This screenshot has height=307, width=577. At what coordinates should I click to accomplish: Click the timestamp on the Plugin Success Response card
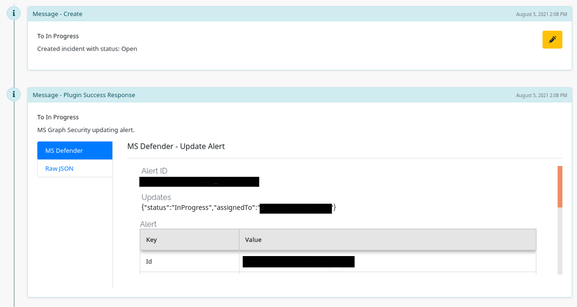pos(541,96)
